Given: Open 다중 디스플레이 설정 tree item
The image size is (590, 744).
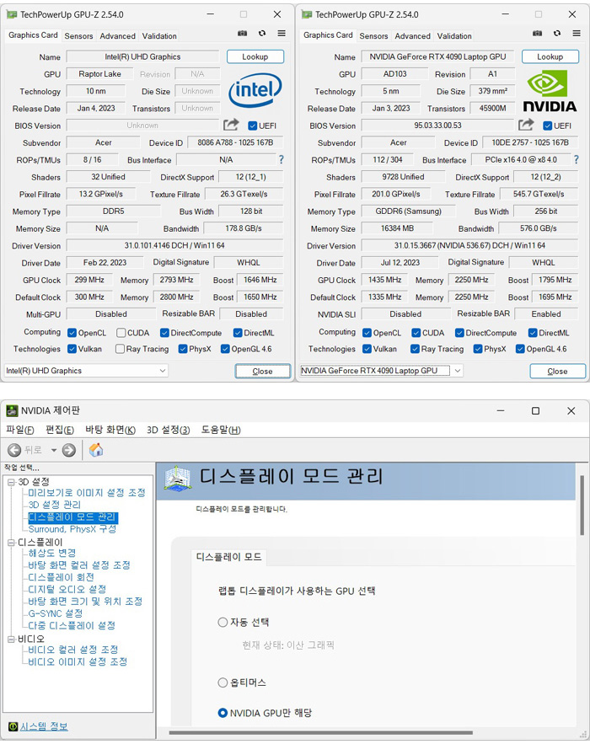Looking at the screenshot, I should tap(72, 625).
